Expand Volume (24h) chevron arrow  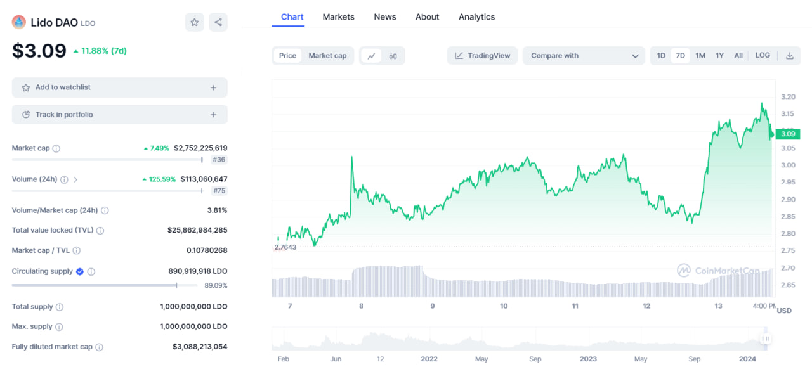(x=76, y=179)
